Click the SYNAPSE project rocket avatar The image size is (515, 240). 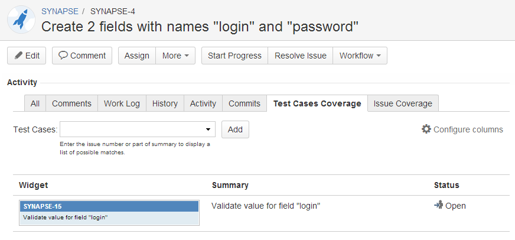coord(21,20)
